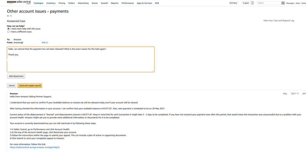This screenshot has width=306, height=152.
Task: Open the Inventory menu
Action: (51, 3)
